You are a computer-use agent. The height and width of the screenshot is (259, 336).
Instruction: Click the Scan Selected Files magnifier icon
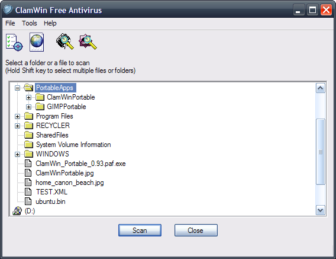(88, 41)
